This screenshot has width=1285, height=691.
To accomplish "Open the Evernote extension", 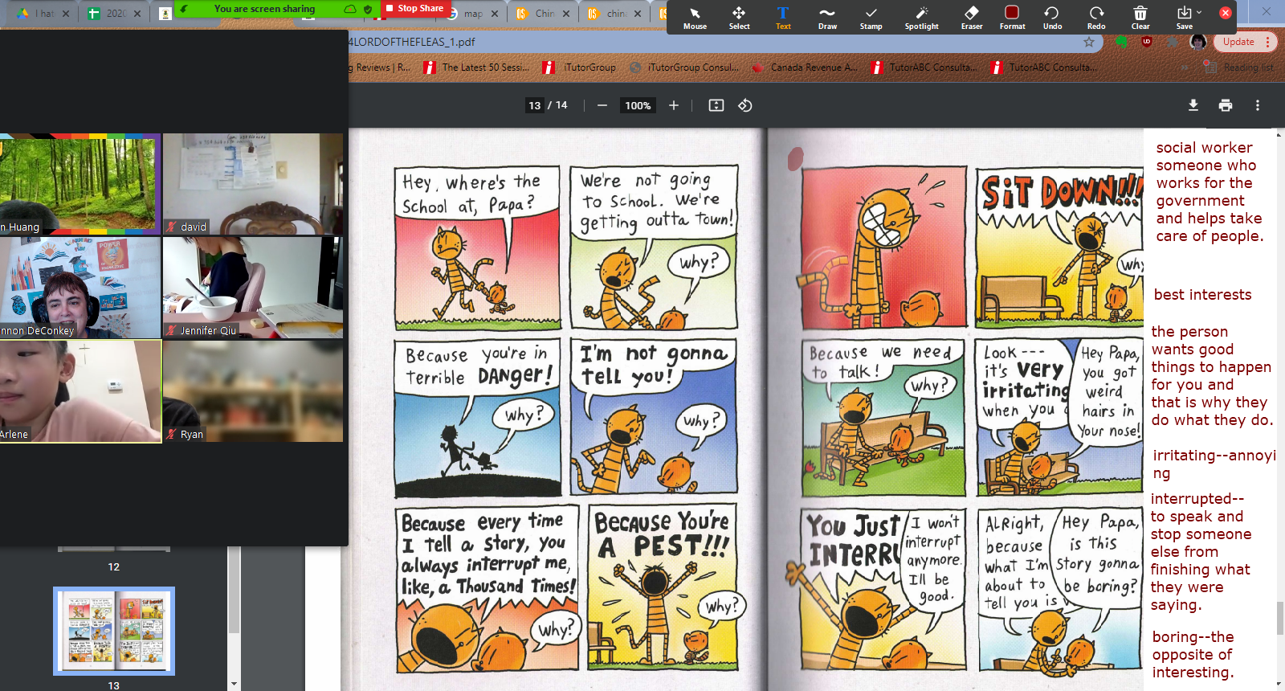I will coord(1121,42).
